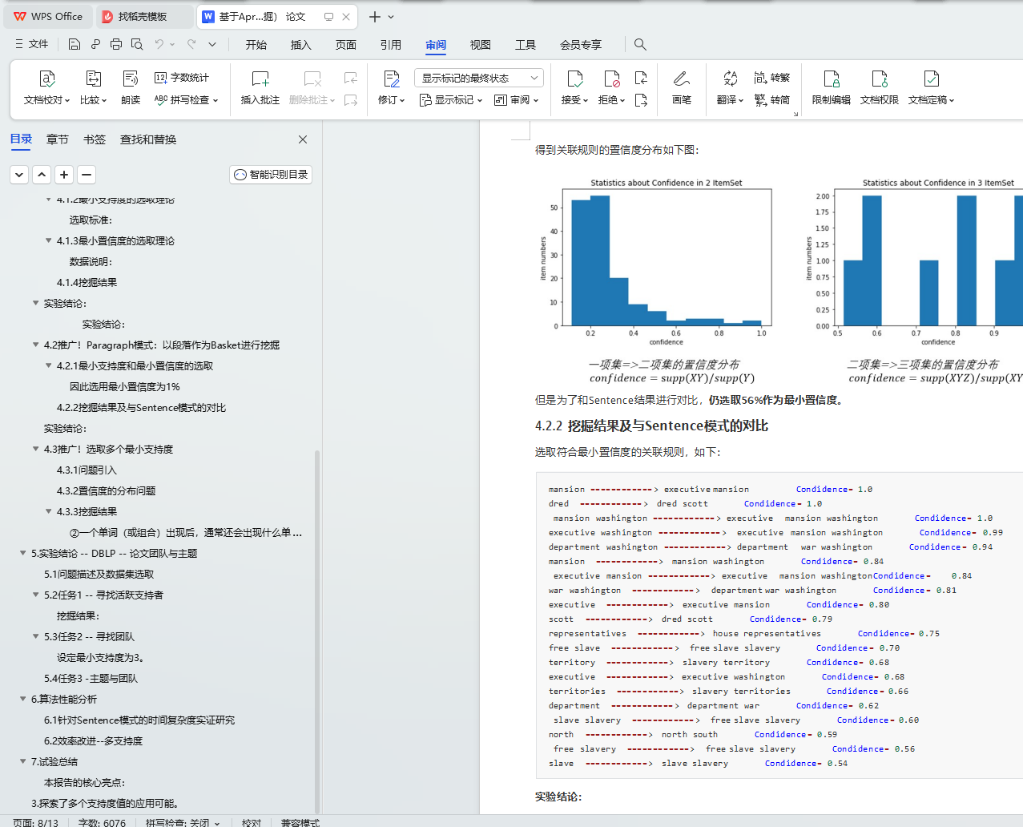Open the 显示标记 dropdown
1023x827 pixels.
480,101
